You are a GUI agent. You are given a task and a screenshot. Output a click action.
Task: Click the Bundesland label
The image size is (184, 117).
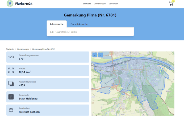pyautogui.click(x=24, y=108)
